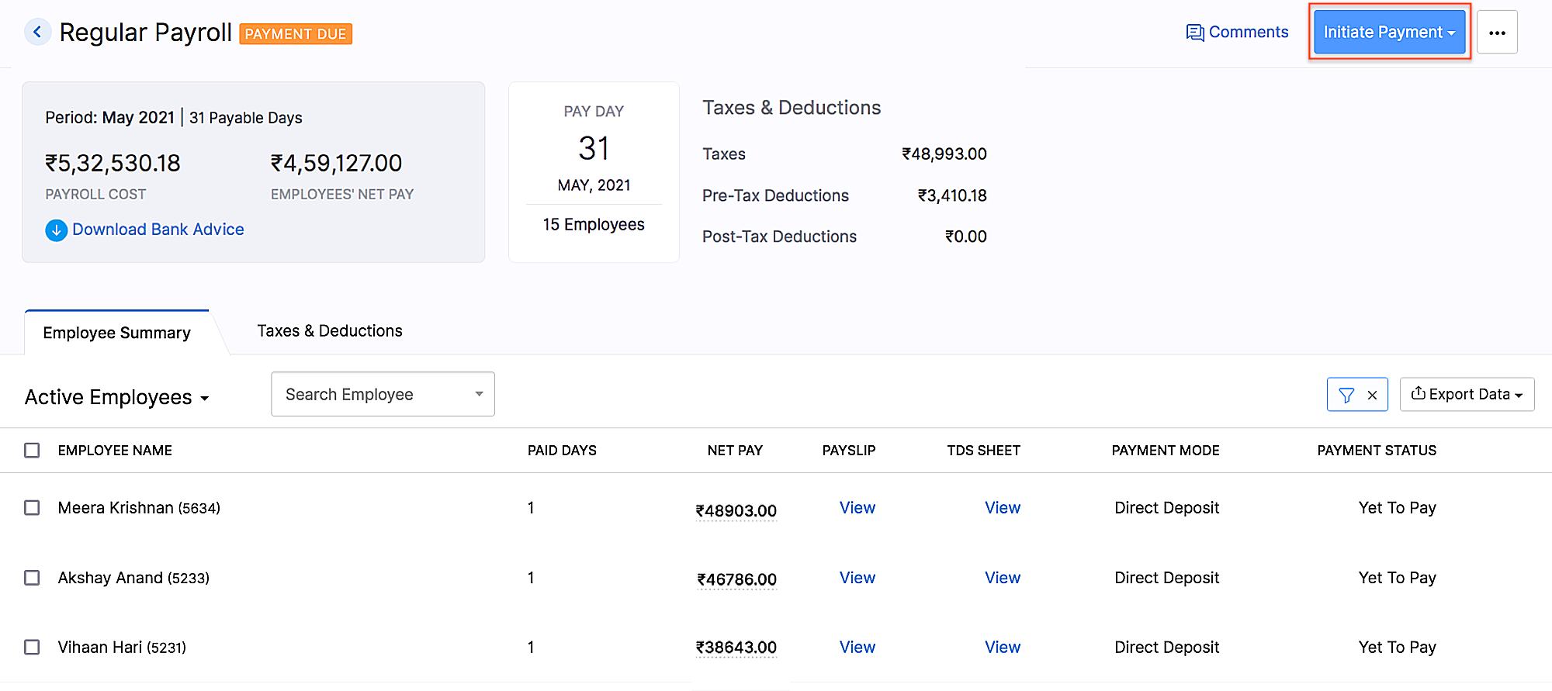Select the checkbox for Vihaan Hari

point(32,647)
